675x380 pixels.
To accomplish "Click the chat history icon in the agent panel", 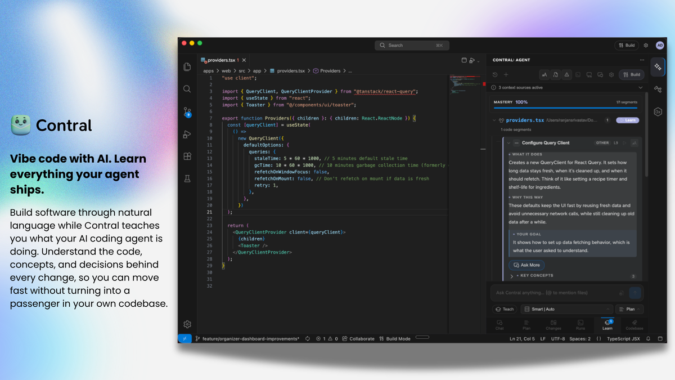I will click(x=495, y=74).
